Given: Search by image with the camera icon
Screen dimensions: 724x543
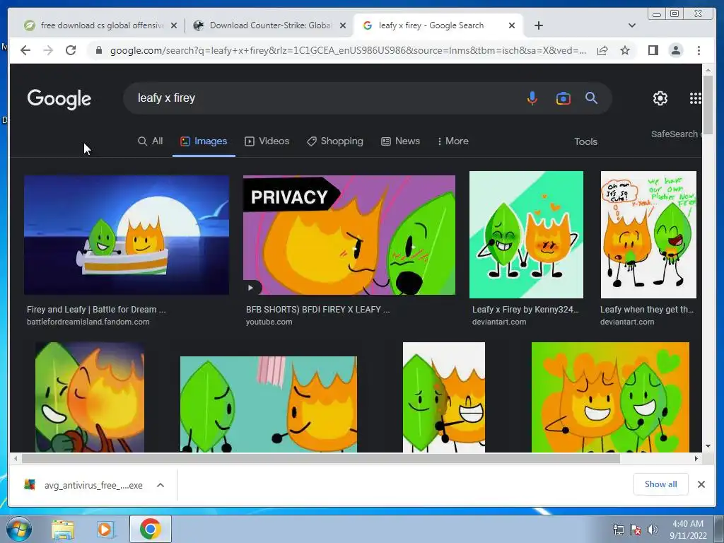Looking at the screenshot, I should coord(563,98).
